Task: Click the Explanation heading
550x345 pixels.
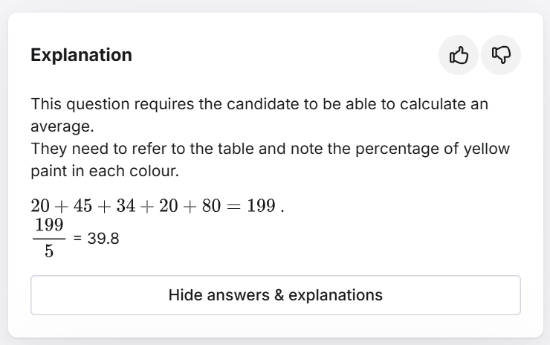Action: click(x=81, y=55)
